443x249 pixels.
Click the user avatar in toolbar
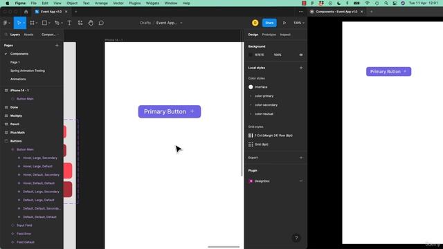click(x=255, y=23)
